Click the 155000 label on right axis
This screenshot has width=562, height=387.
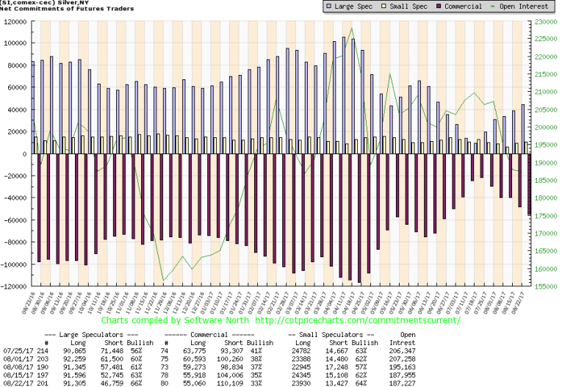[x=546, y=286]
